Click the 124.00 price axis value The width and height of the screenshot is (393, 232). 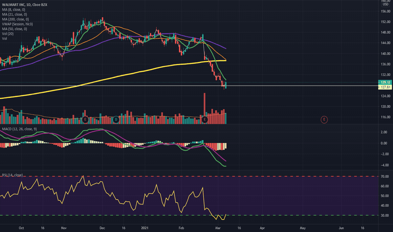point(385,96)
